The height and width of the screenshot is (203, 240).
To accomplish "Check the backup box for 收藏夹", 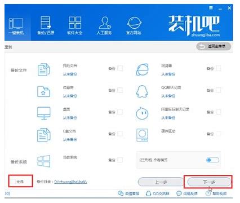I will click(120, 90).
